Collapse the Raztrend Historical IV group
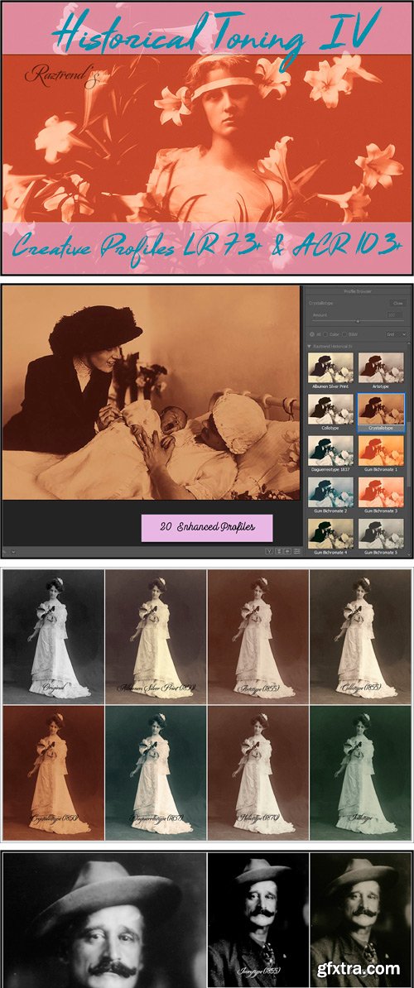 tap(310, 347)
